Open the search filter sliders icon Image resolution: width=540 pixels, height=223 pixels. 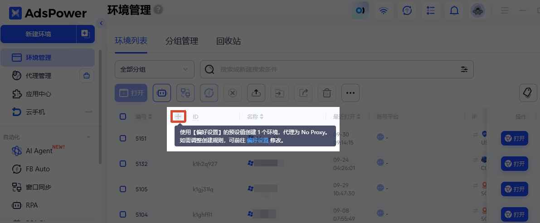coord(464,69)
